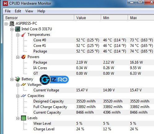Collapse the Capacities branch
This screenshot has width=154, height=134.
point(18,96)
